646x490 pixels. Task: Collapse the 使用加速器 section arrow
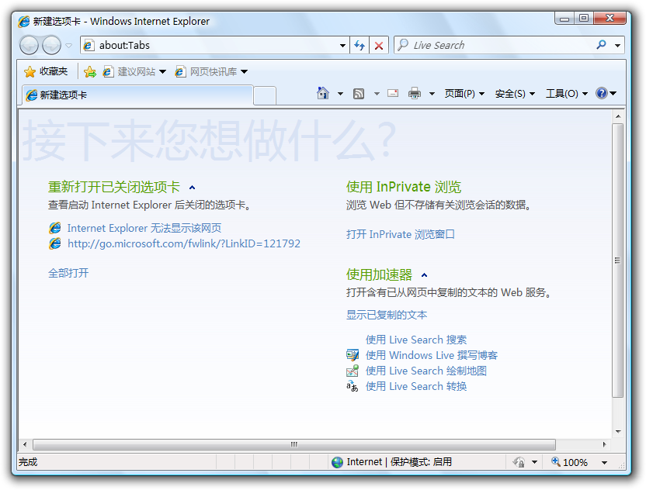425,275
